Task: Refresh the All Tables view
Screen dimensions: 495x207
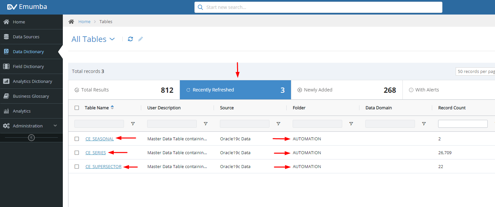Action: pos(130,39)
